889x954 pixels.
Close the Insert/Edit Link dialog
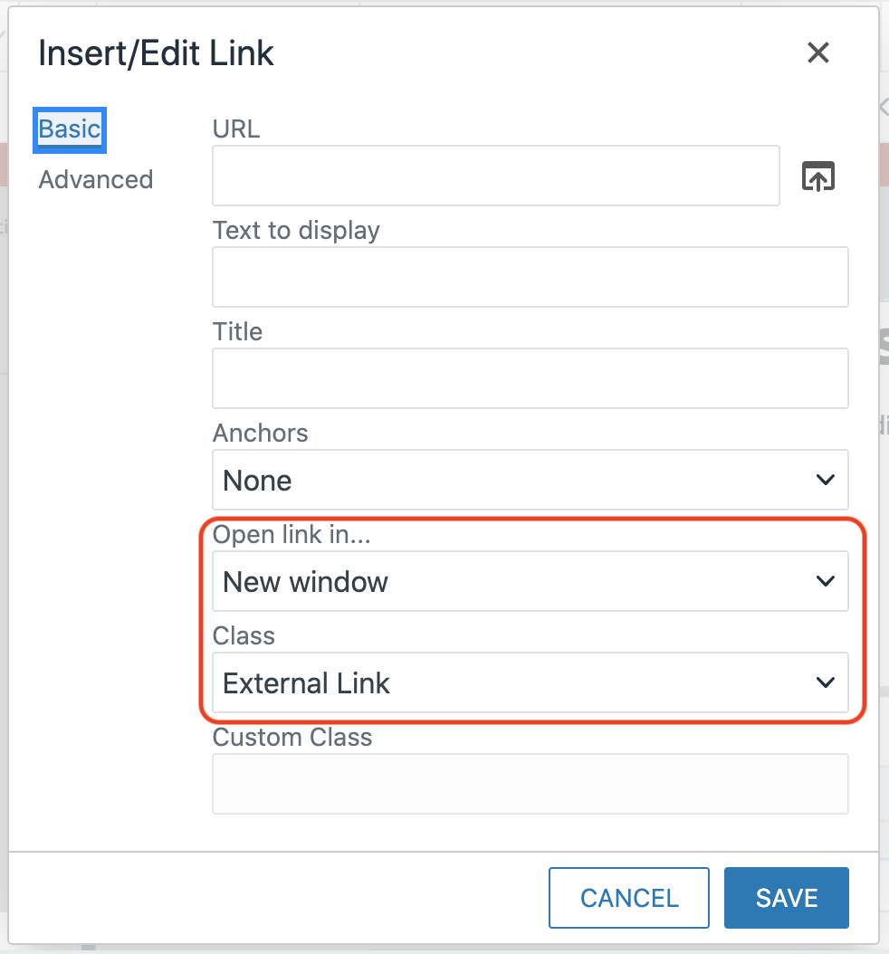[x=818, y=52]
